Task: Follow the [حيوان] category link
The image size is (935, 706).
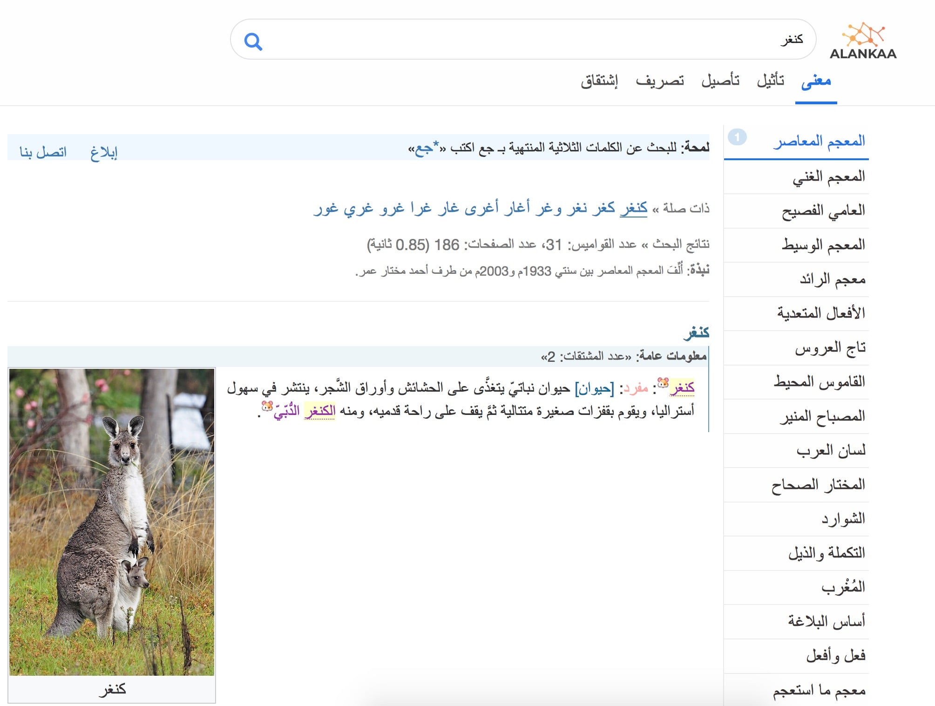Action: point(595,388)
